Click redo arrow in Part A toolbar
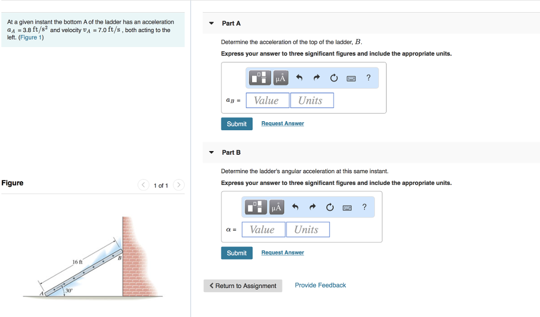540x317 pixels. click(316, 78)
